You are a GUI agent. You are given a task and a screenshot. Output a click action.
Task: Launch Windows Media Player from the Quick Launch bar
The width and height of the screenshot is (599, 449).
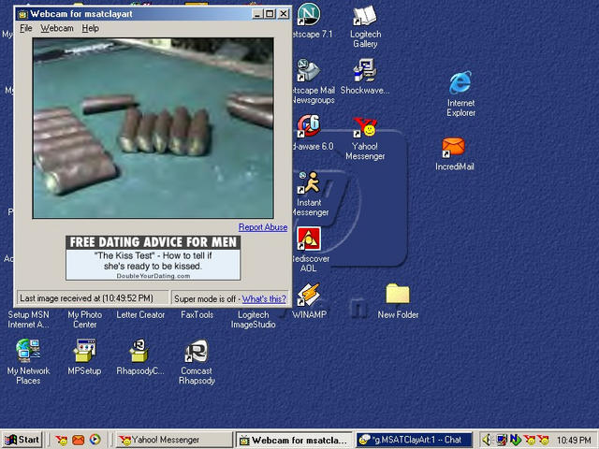(95, 440)
